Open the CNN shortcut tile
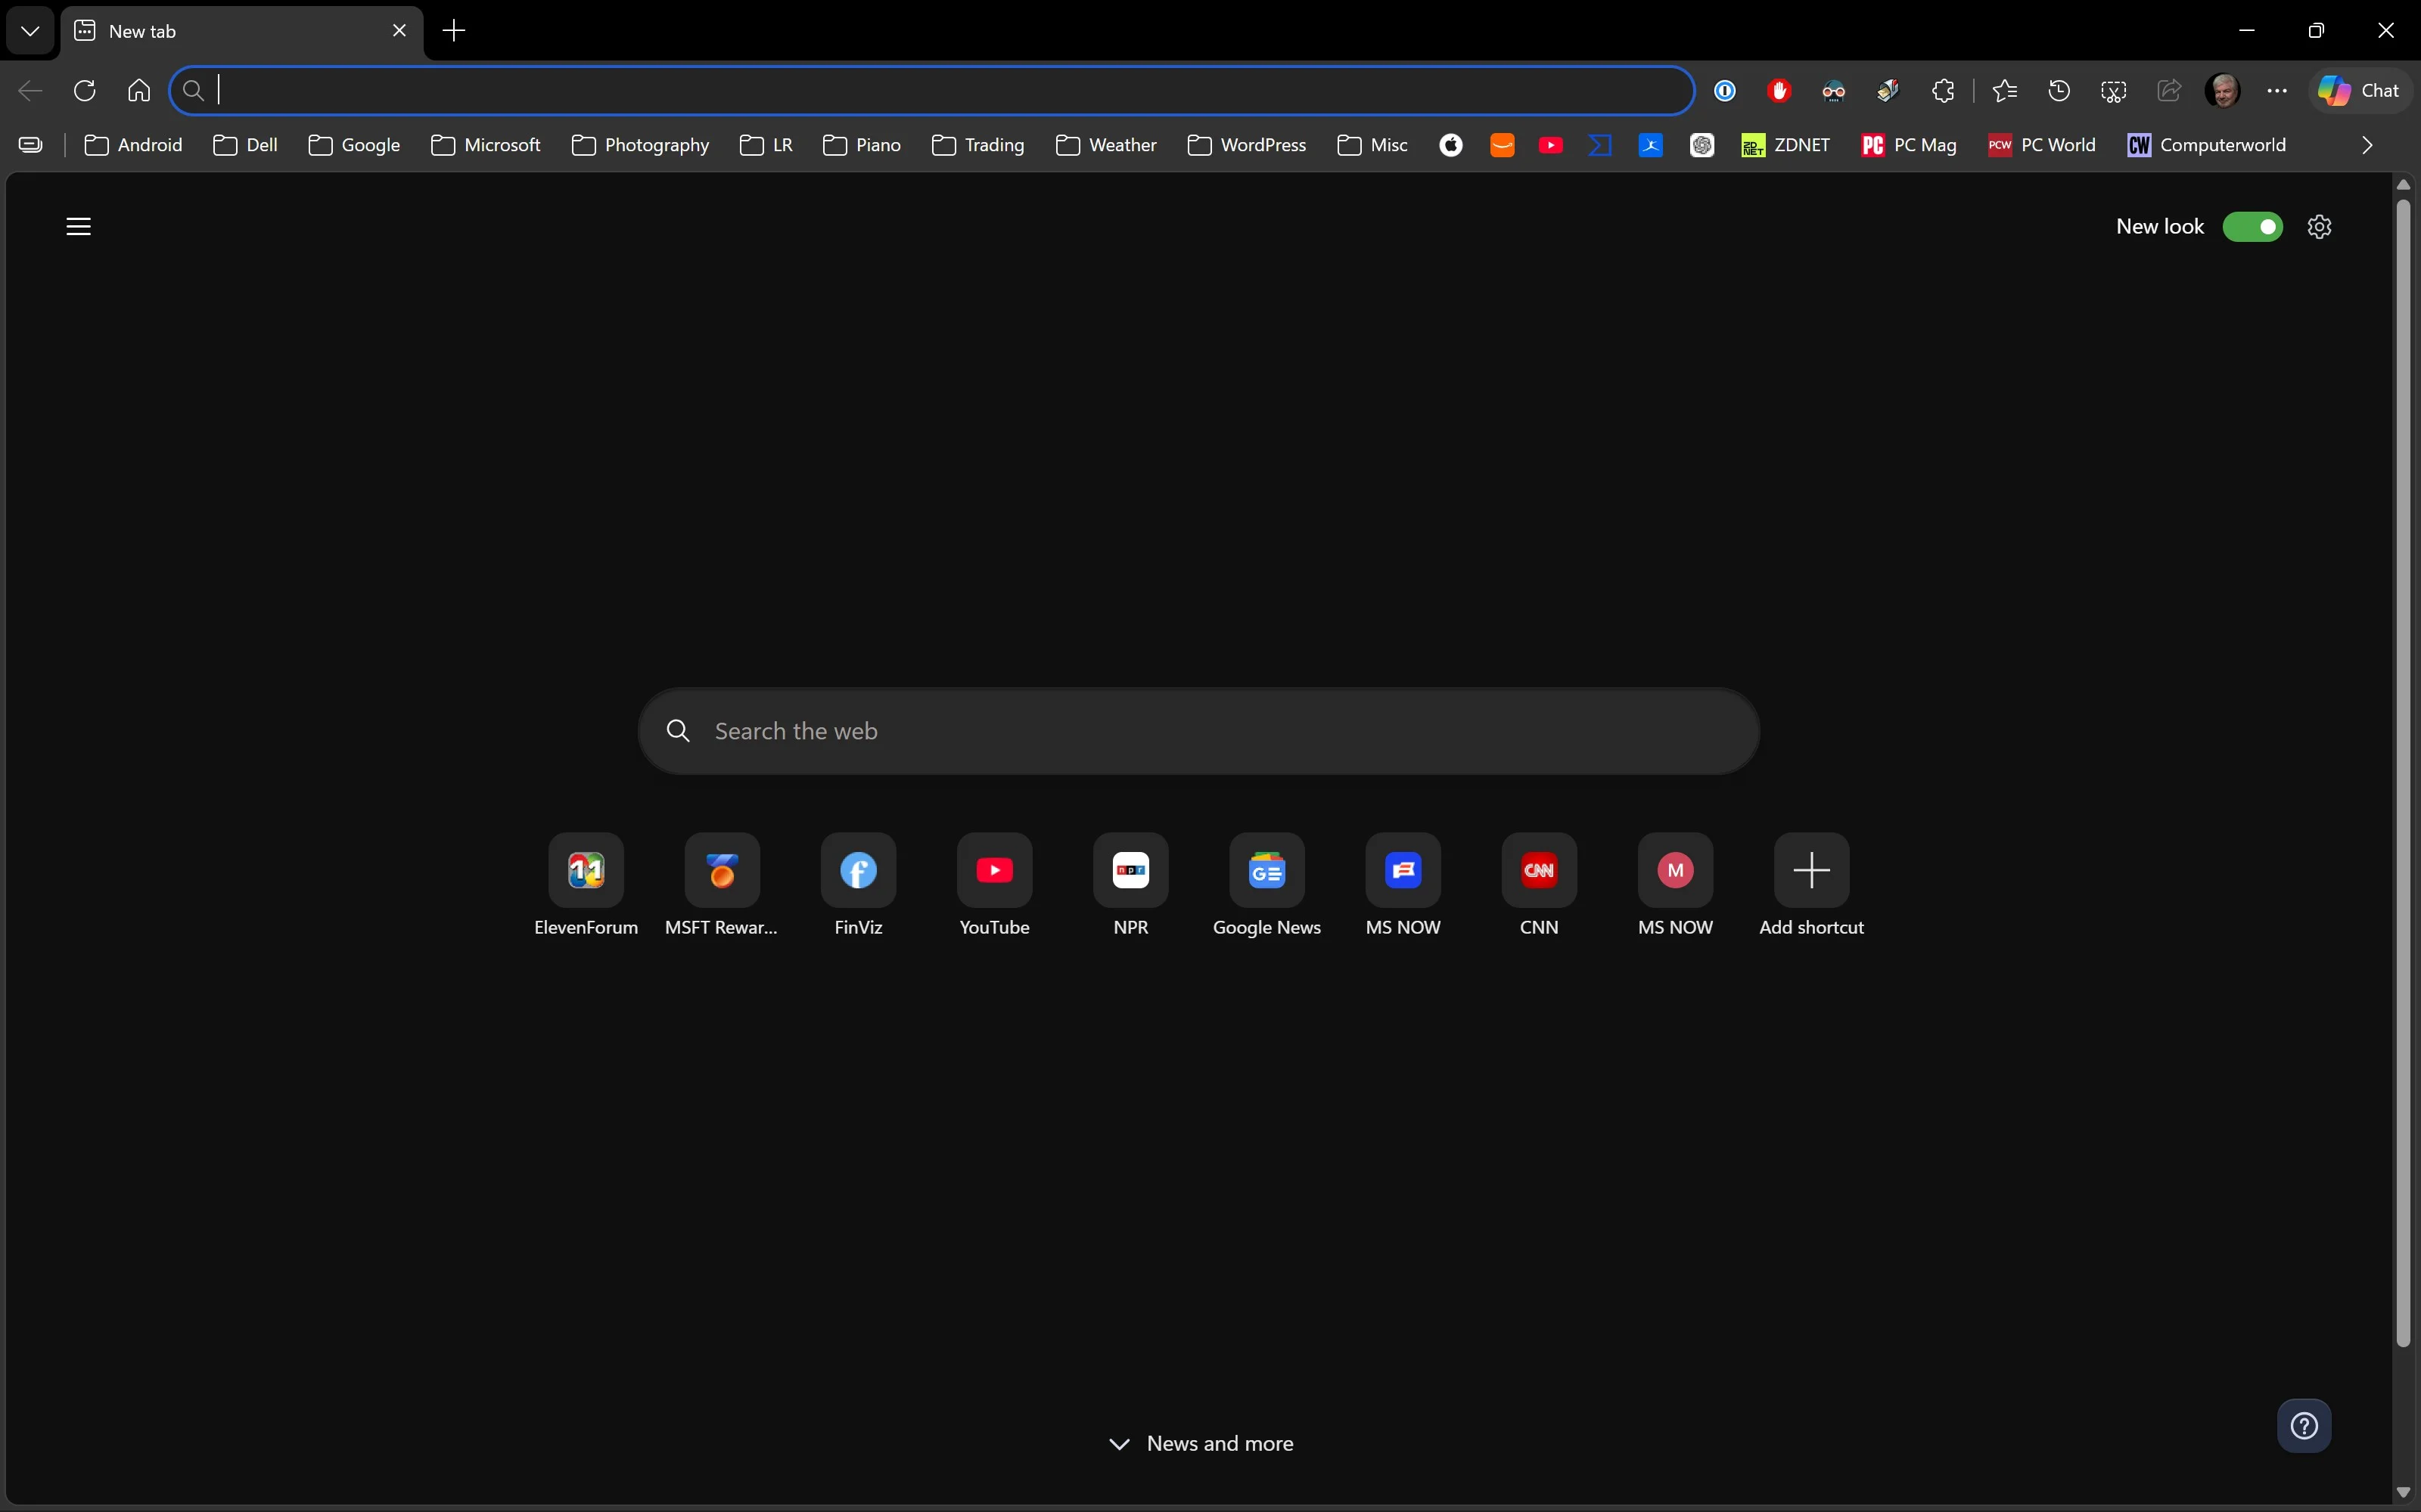The image size is (2421, 1512). (x=1540, y=885)
